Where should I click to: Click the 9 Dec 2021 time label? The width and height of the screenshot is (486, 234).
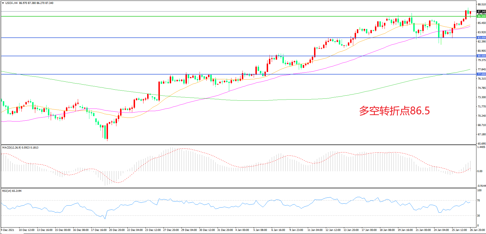click(8, 230)
